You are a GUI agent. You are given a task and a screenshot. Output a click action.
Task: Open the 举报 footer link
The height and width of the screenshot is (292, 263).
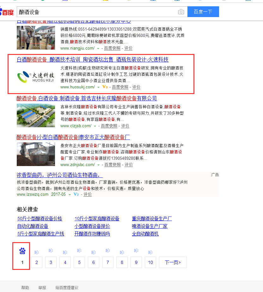[x=42, y=288]
